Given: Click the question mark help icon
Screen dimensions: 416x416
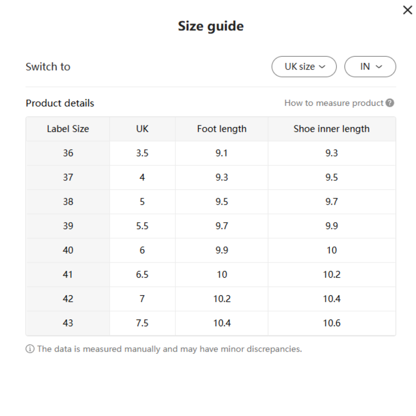Looking at the screenshot, I should point(390,103).
